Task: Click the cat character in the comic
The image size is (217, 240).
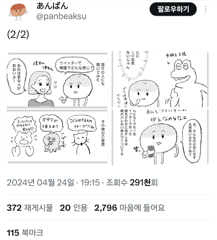Action: [81, 143]
